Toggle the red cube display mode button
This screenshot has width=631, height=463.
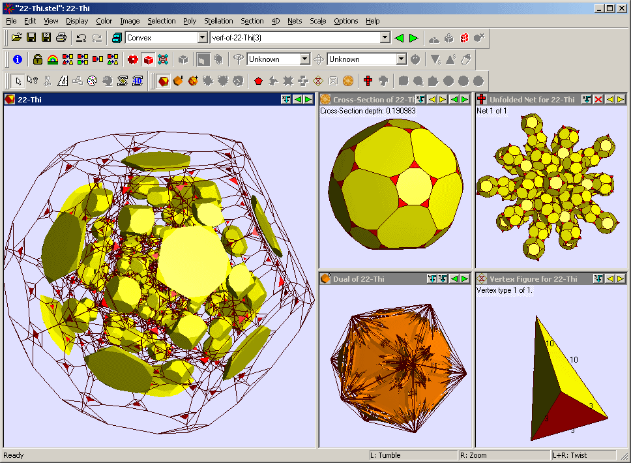click(149, 59)
